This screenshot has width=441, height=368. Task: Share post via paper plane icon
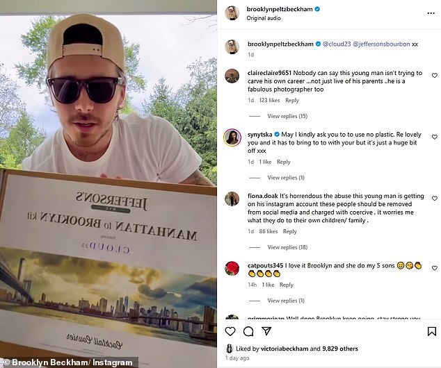[266, 331]
